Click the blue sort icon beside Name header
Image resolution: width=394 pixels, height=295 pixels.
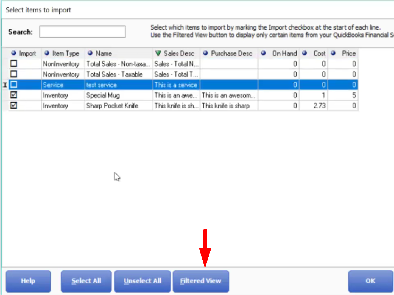pos(90,53)
